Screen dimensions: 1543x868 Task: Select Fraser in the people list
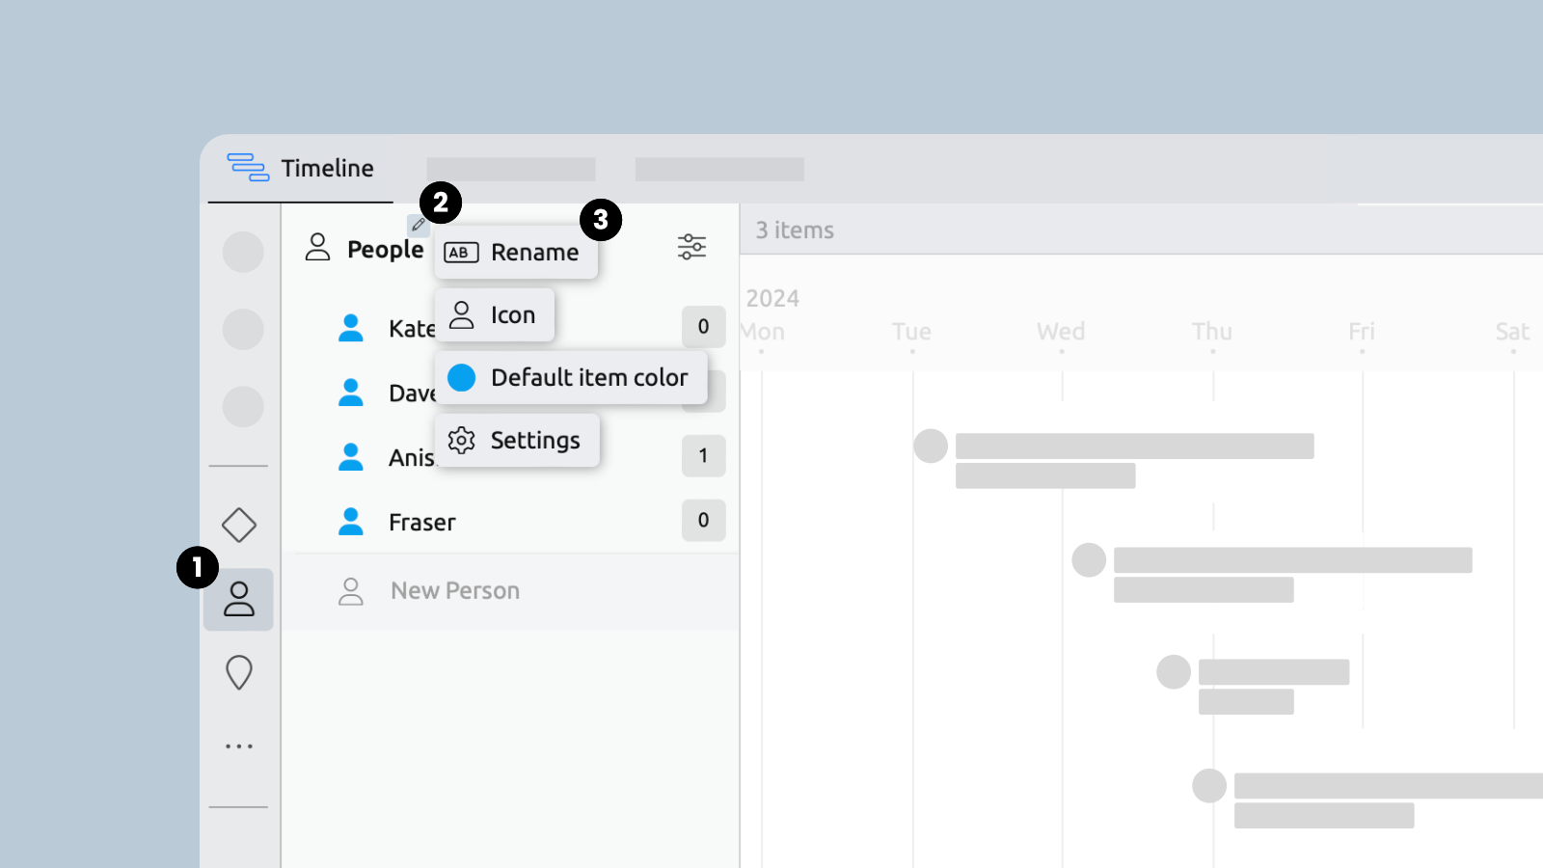pos(421,522)
